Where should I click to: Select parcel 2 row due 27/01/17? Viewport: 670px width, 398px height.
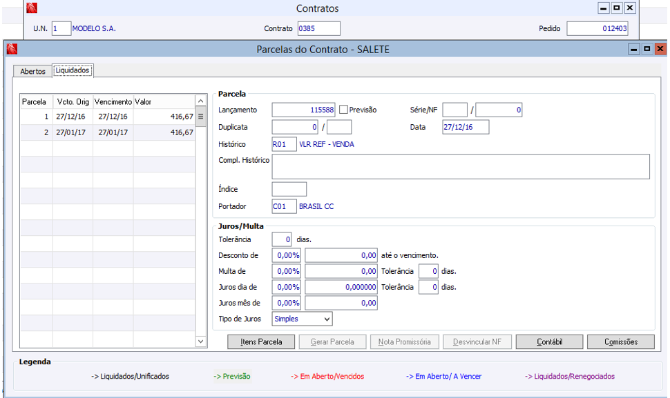coord(108,132)
